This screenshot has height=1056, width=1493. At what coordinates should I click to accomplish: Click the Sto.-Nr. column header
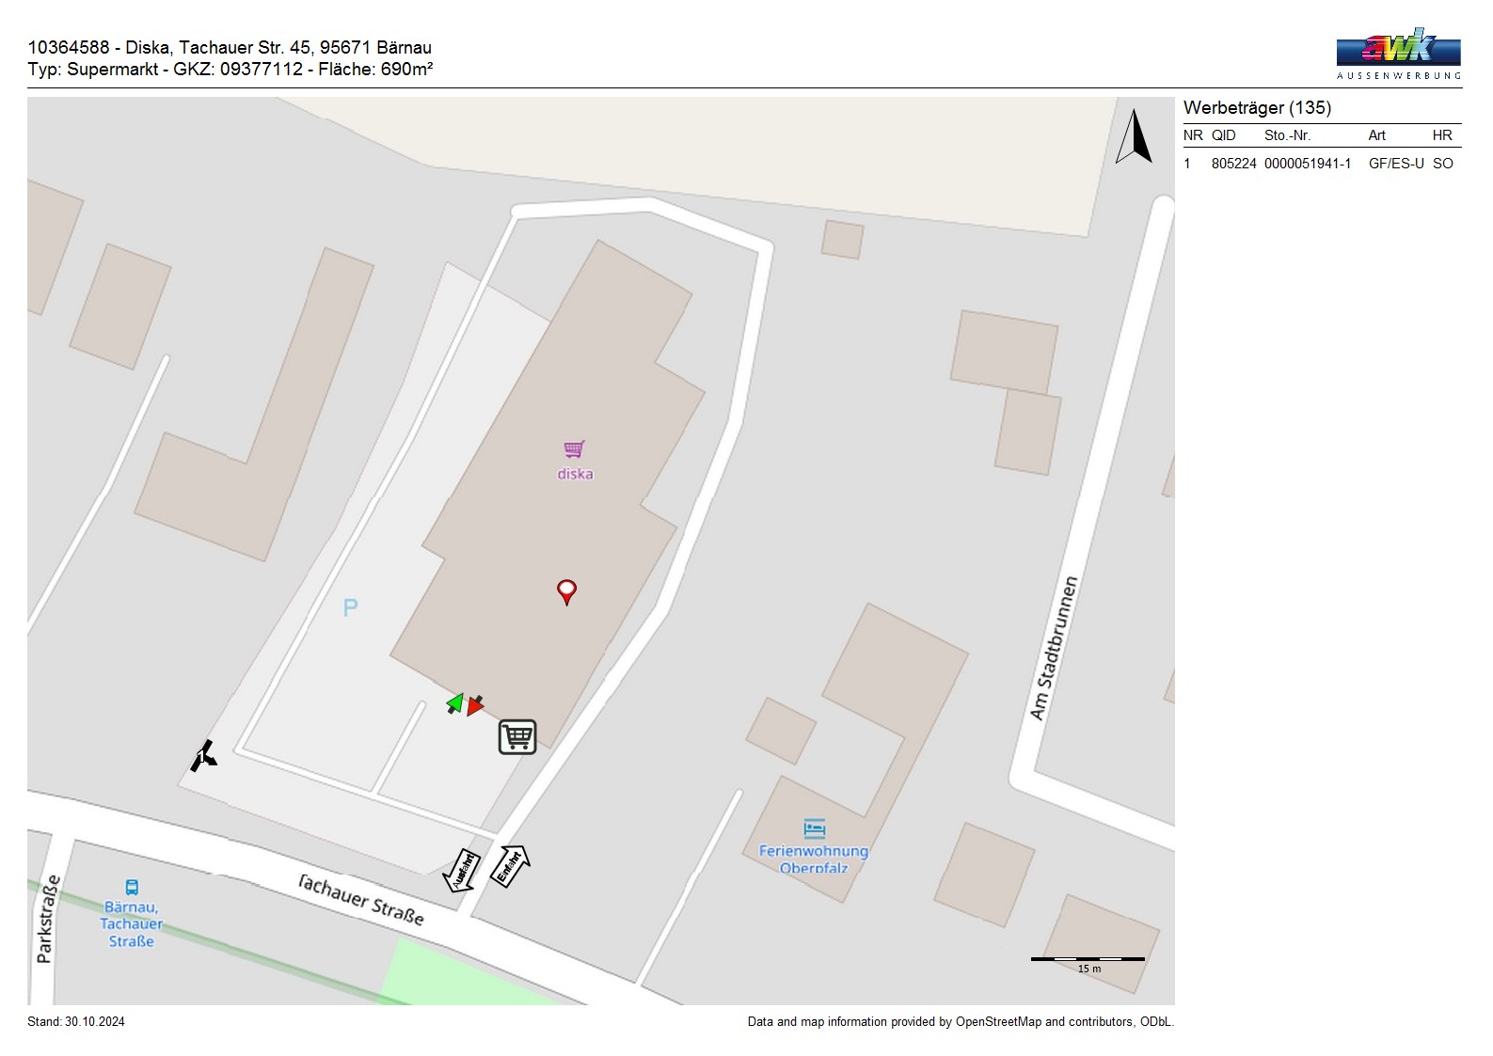click(x=1287, y=135)
